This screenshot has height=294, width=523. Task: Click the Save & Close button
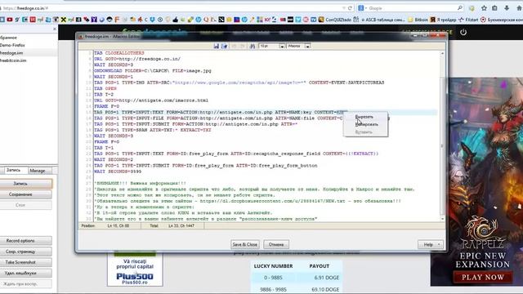click(x=245, y=244)
